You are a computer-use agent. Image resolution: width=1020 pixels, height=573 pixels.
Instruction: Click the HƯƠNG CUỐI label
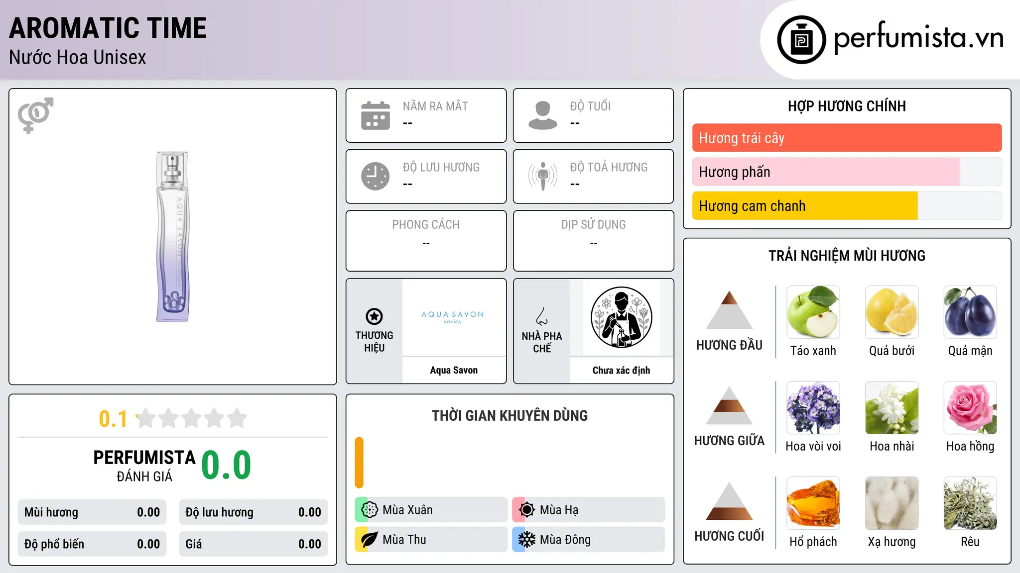[729, 536]
